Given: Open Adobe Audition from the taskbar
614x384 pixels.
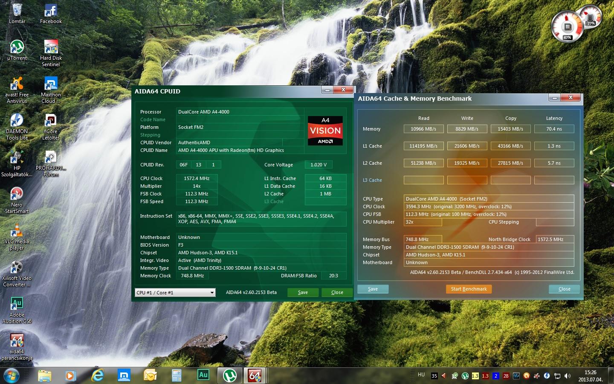Looking at the screenshot, I should [x=203, y=375].
